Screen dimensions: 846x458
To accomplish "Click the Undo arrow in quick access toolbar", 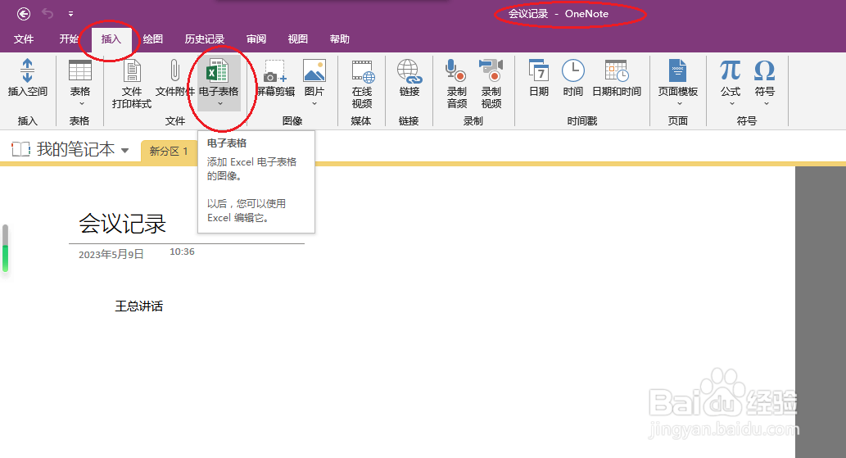I will point(48,13).
